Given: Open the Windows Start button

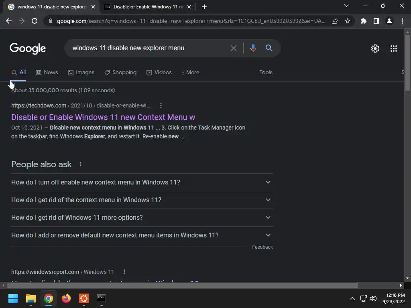Looking at the screenshot, I should [x=13, y=298].
